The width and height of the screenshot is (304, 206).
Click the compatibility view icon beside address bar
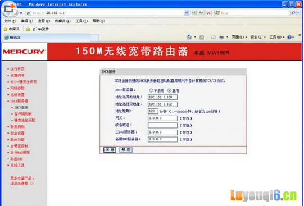[x=193, y=13]
